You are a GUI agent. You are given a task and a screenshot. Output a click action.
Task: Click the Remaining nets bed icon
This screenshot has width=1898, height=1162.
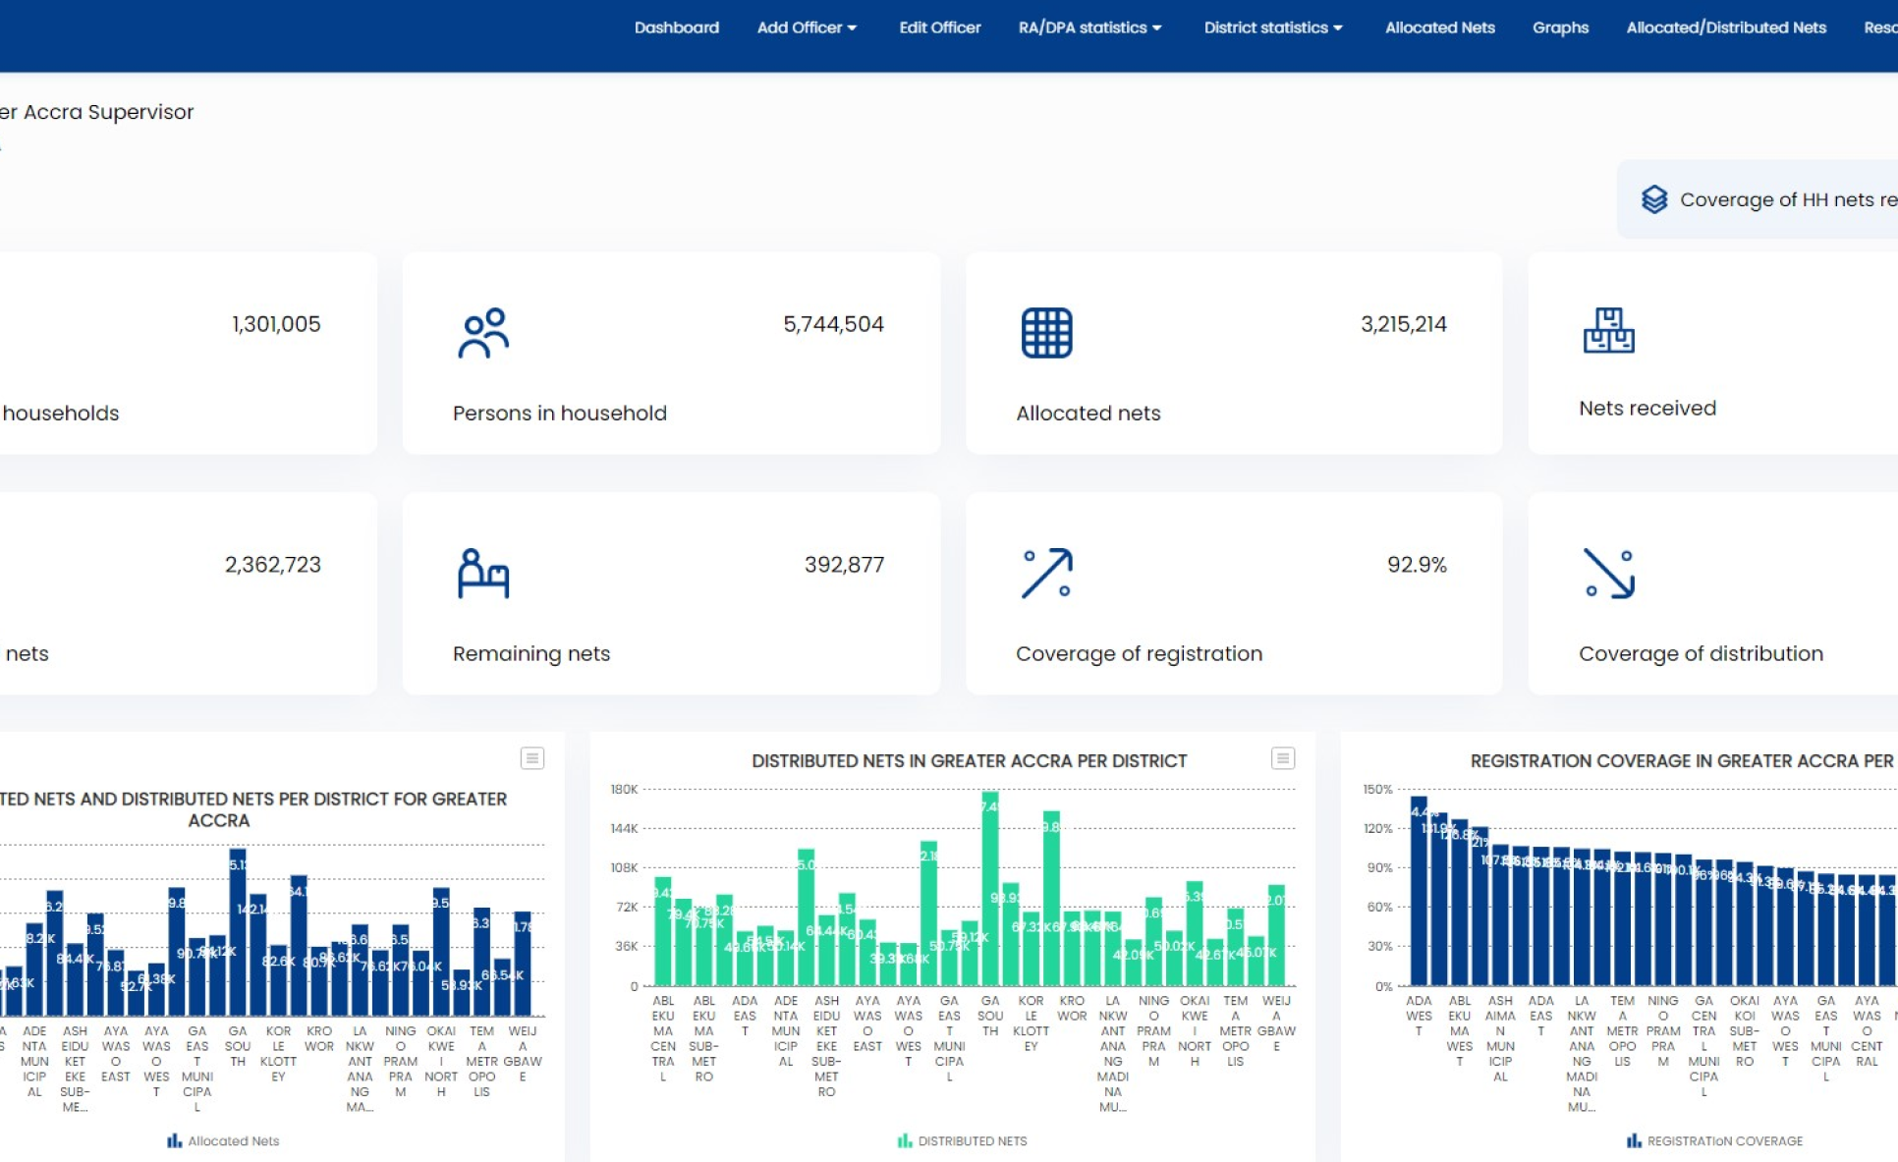[x=483, y=573]
